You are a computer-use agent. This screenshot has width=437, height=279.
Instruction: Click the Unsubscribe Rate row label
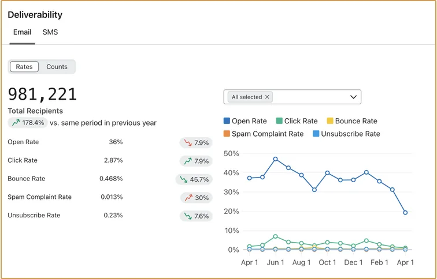pos(34,216)
